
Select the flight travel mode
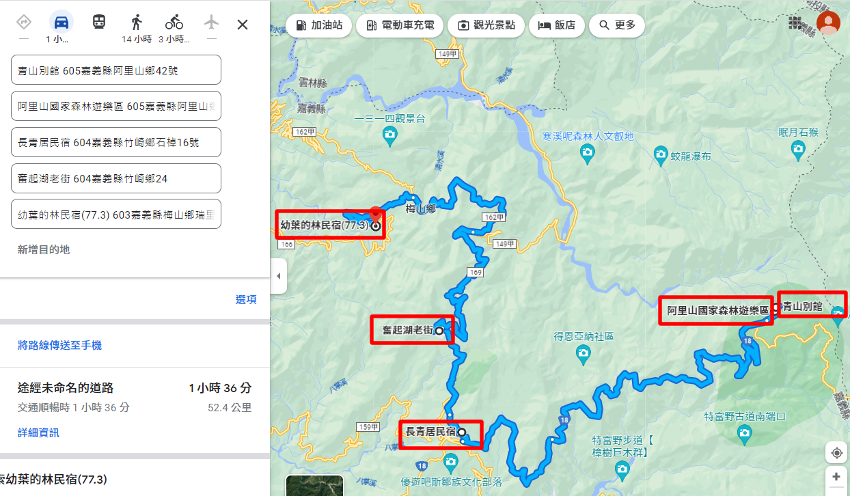[212, 23]
